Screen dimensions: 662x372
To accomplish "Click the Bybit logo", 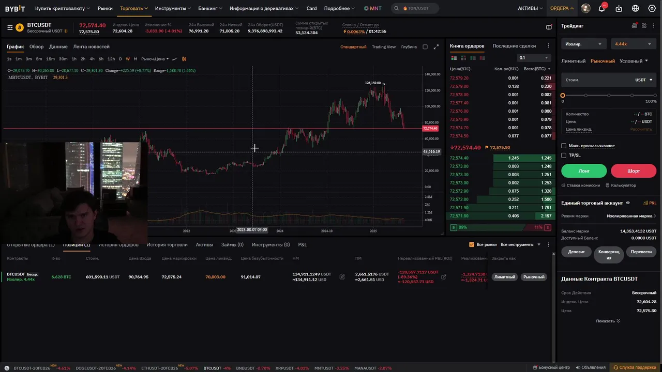I will click(15, 8).
